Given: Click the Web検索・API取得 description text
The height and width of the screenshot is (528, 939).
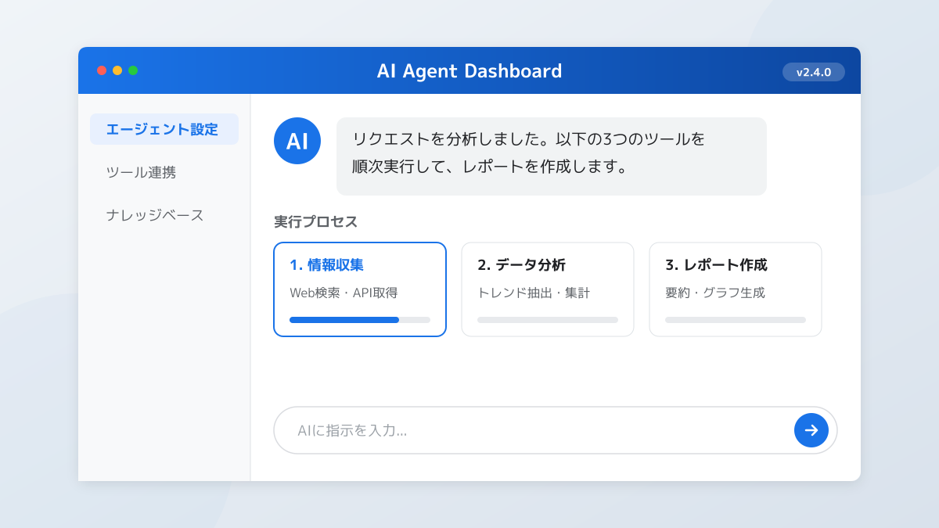Looking at the screenshot, I should 344,293.
